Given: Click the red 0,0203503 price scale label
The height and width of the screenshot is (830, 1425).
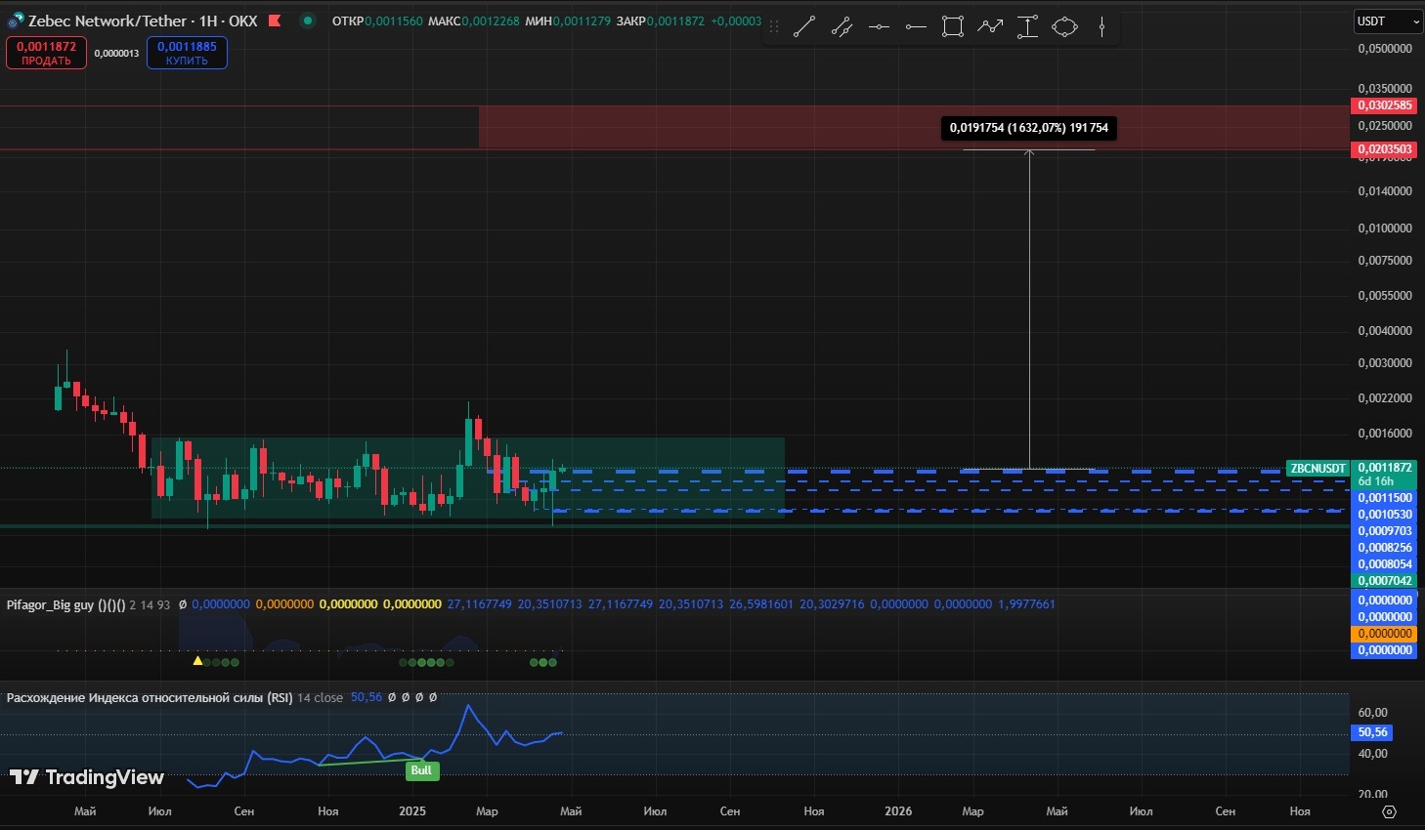Looking at the screenshot, I should [x=1385, y=149].
